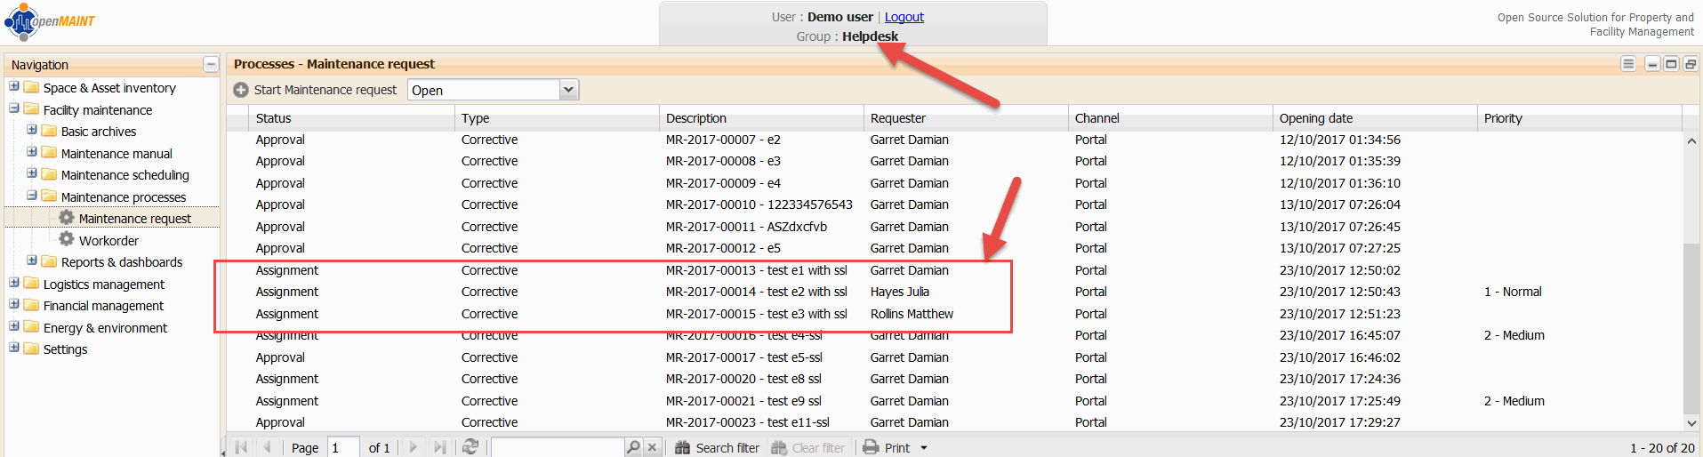Screen dimensions: 1703x457
Task: Expand the Space & Asset inventory folder
Action: click(x=14, y=87)
